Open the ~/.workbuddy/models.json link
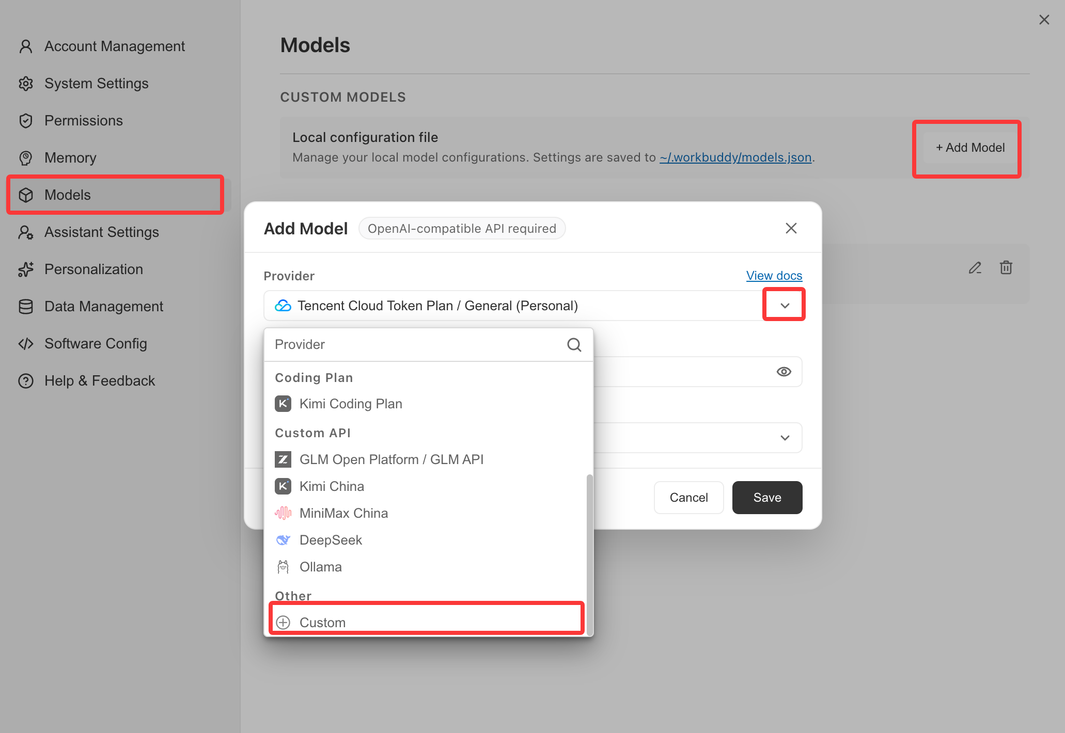The height and width of the screenshot is (733, 1065). click(735, 157)
